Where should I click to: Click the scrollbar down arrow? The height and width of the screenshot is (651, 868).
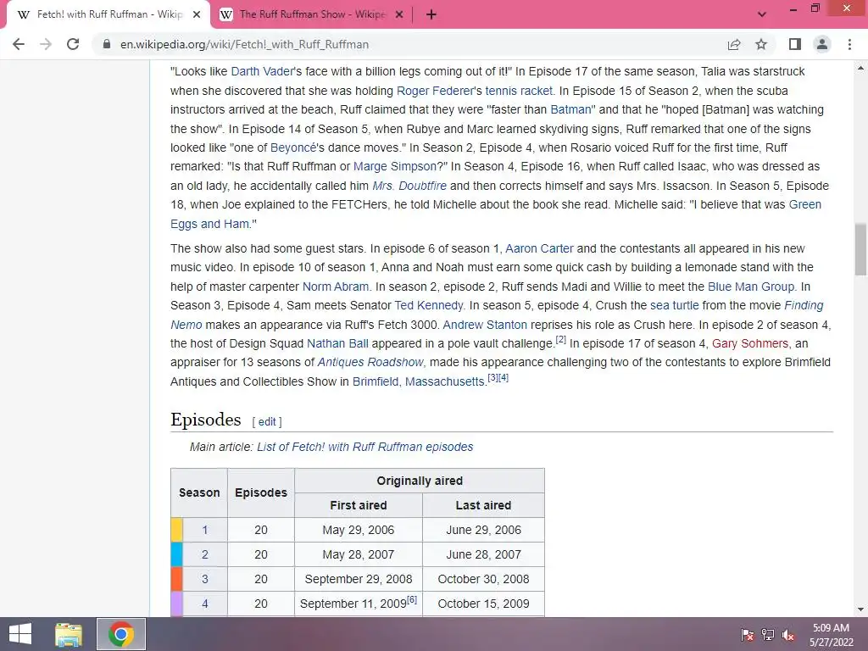pos(860,609)
